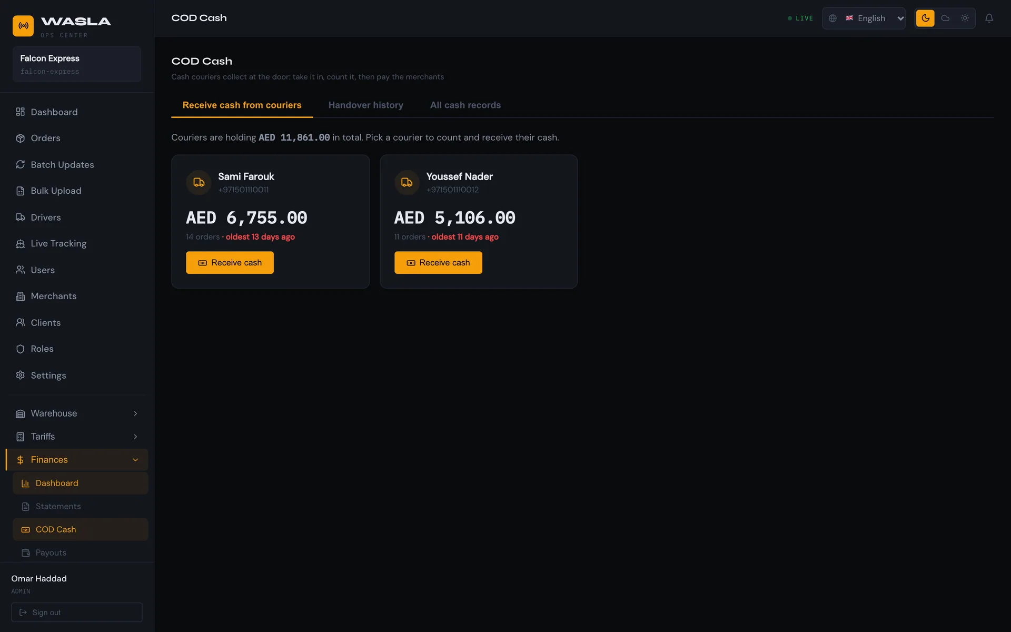This screenshot has width=1011, height=632.
Task: Switch to dark moon theme
Action: tap(925, 18)
